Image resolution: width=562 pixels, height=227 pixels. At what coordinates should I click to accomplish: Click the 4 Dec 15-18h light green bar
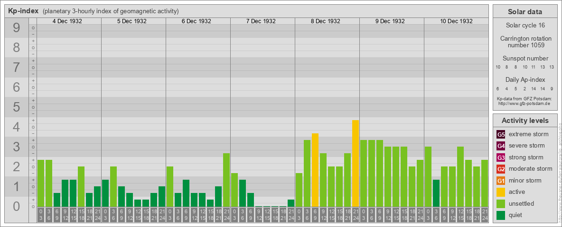(x=81, y=186)
